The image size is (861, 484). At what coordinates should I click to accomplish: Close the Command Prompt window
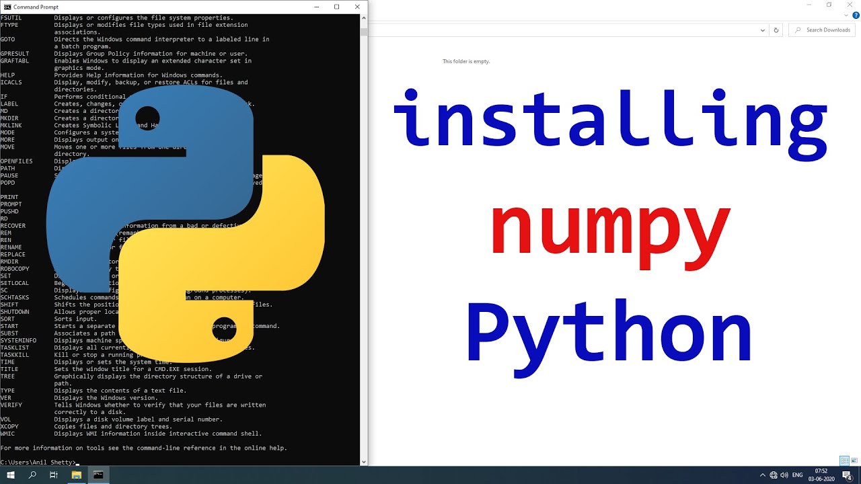click(357, 7)
